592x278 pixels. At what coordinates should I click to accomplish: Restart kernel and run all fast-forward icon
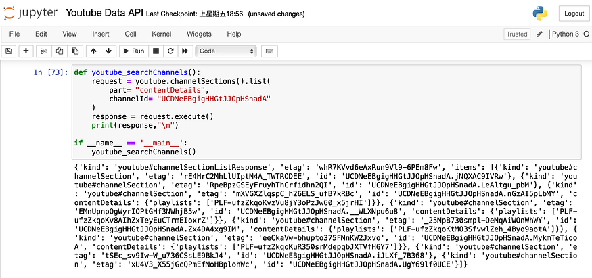185,51
